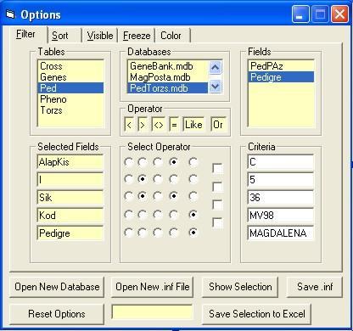Click the criteria field containing C
This screenshot has width=353, height=331.
pos(281,162)
